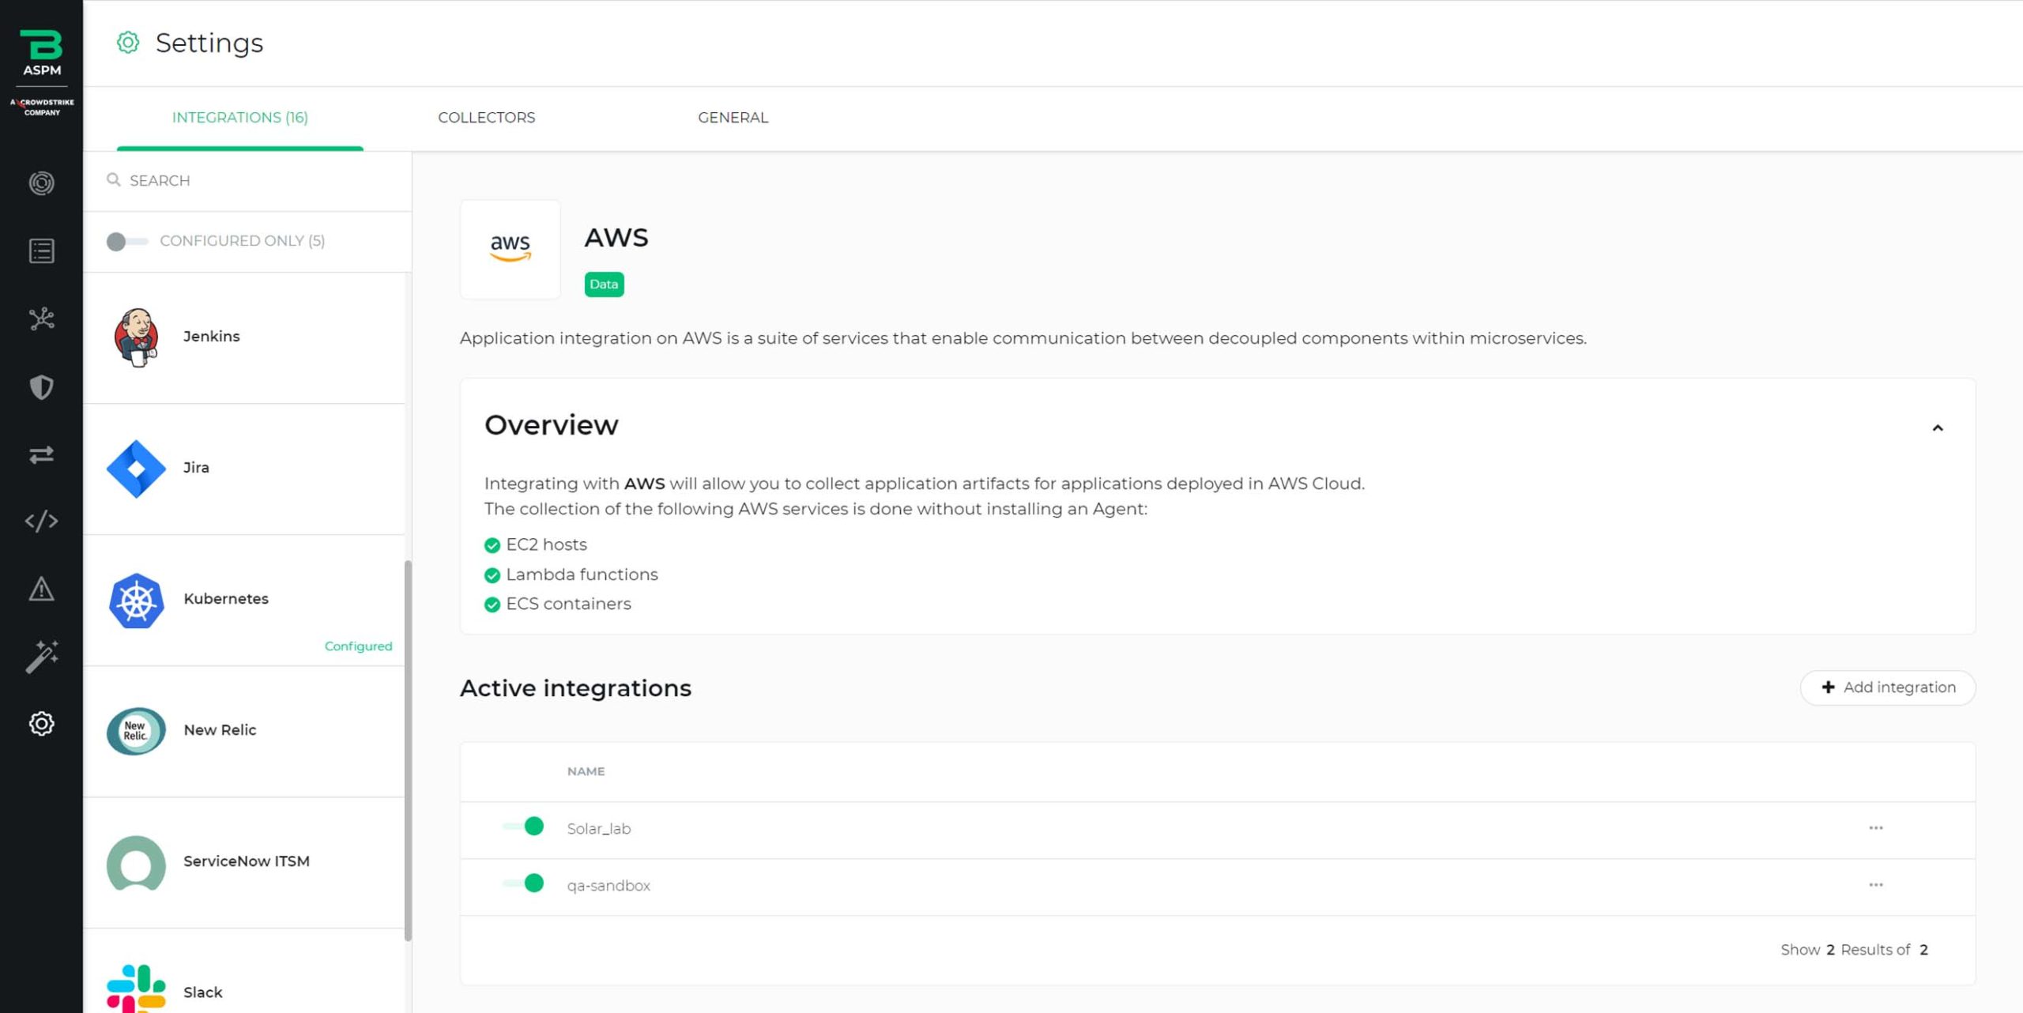Click the Solar_lab integration name

point(599,829)
